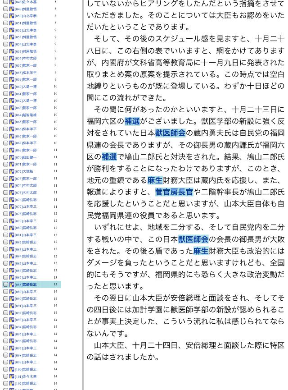Tick the checkbox for entry [050]
The width and height of the screenshot is (288, 390).
point(5,16)
